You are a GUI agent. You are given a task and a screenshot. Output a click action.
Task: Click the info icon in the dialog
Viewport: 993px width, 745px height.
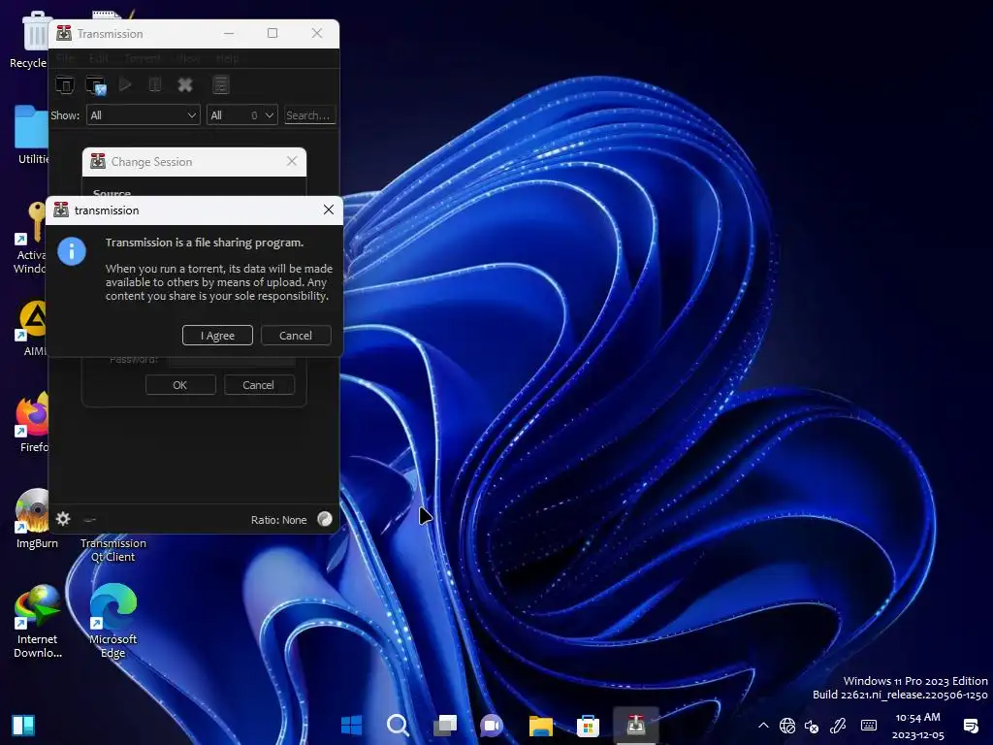coord(72,251)
